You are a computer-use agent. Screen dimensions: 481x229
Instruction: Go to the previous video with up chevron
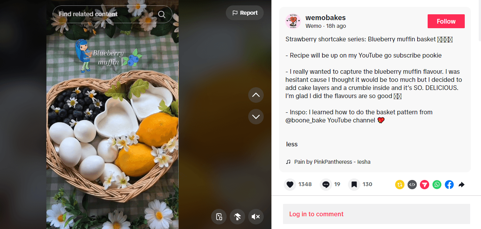[256, 95]
